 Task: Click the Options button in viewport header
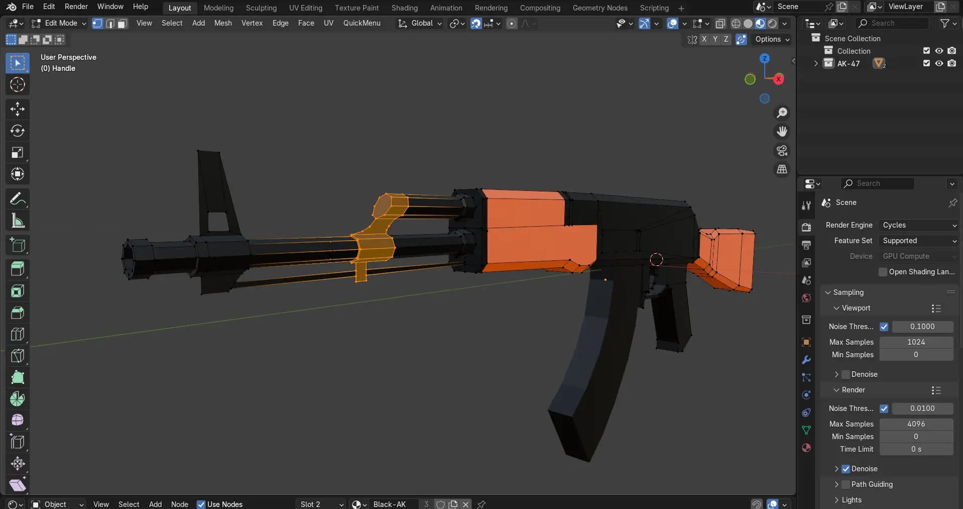(x=772, y=39)
